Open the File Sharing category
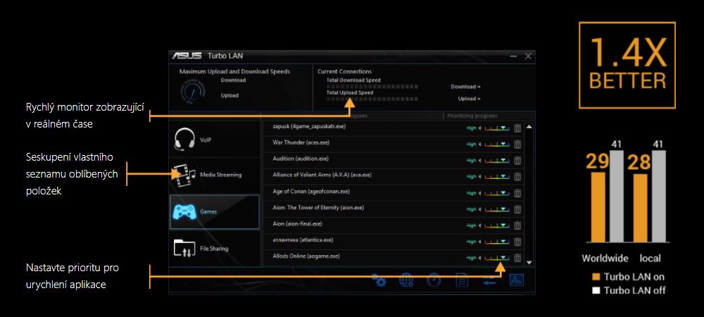The image size is (704, 317). tap(215, 248)
